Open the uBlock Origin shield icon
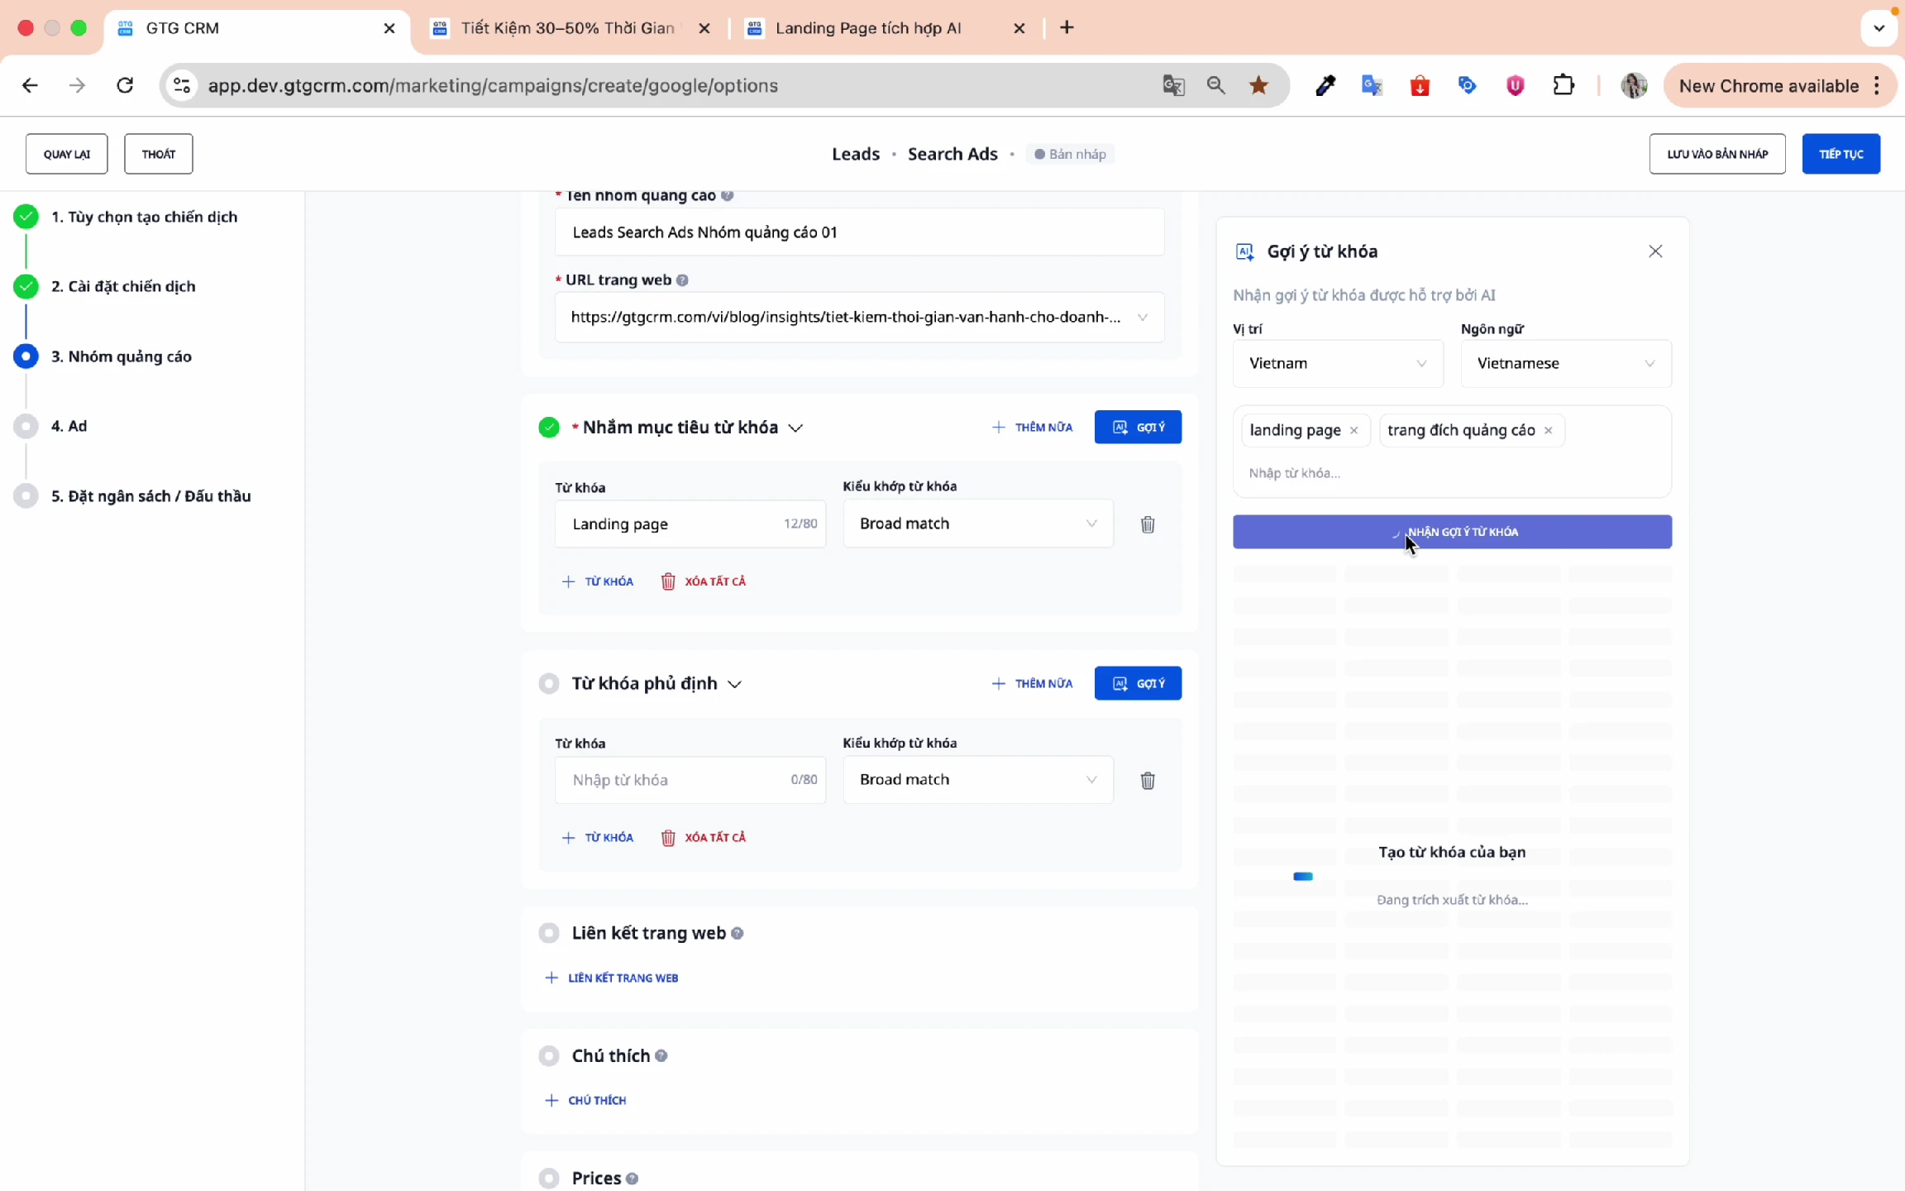 pos(1514,85)
